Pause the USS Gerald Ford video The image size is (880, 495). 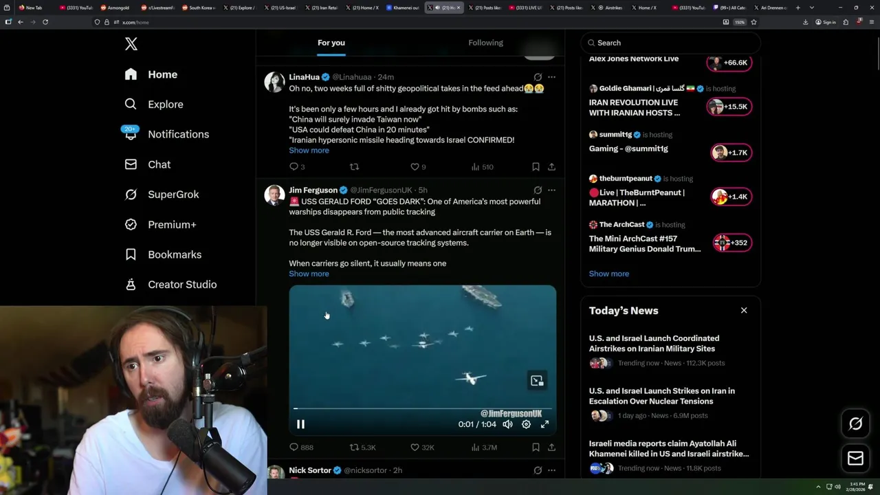pyautogui.click(x=300, y=424)
